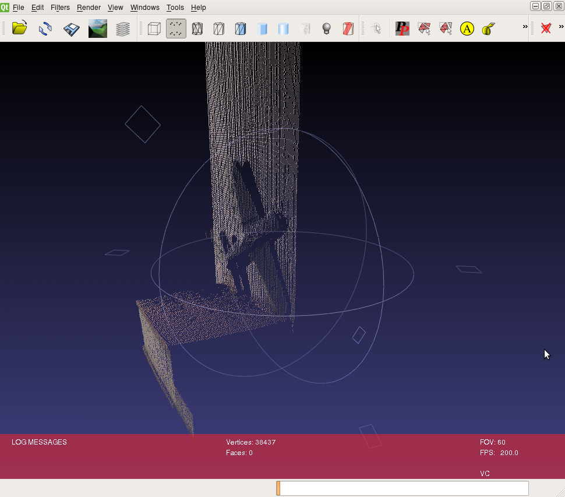Click the Save mesh disk icon
The height and width of the screenshot is (497, 565).
[x=71, y=29]
